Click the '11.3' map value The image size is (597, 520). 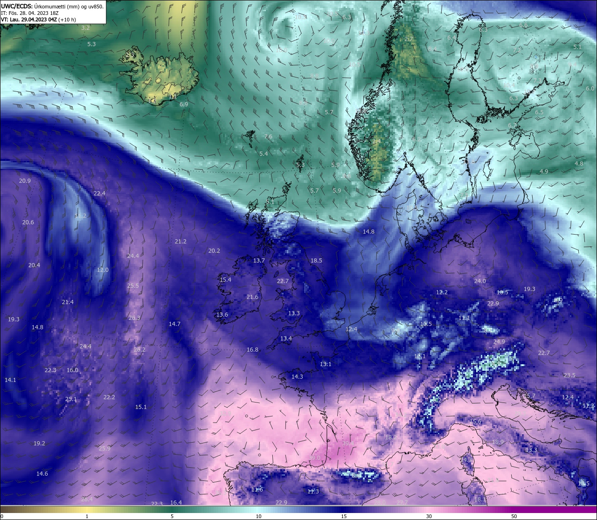313,492
